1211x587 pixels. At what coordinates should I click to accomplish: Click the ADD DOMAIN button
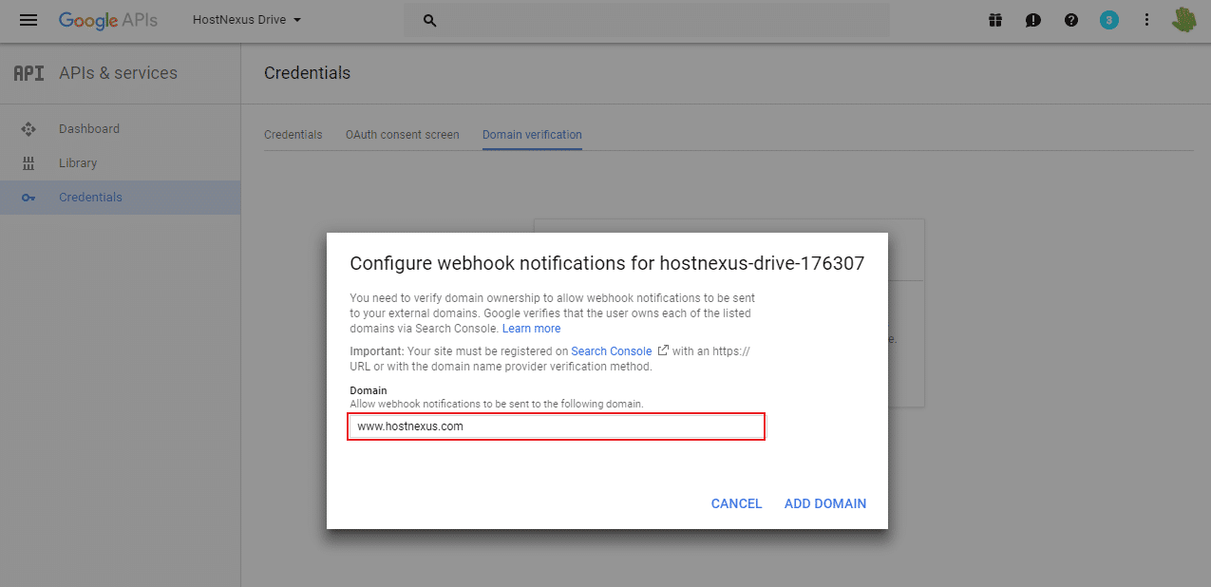[x=825, y=503]
